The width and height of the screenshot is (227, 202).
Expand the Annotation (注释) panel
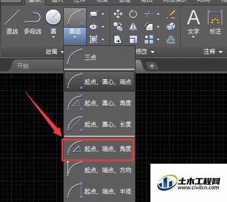click(x=213, y=52)
